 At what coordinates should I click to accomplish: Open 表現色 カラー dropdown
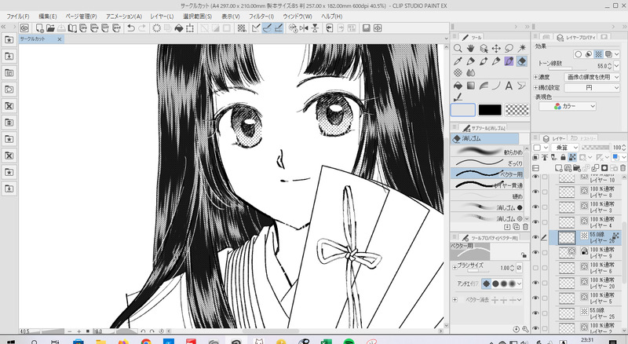pyautogui.click(x=568, y=106)
